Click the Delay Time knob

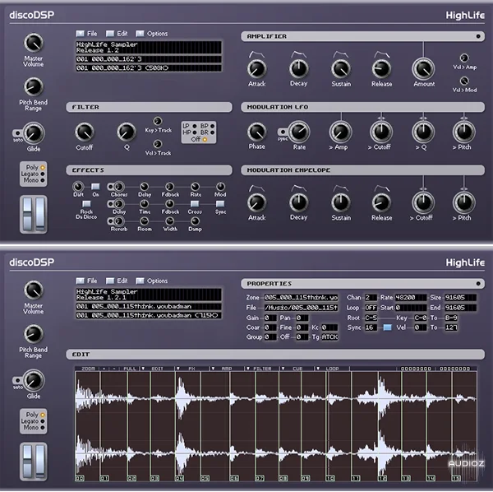(145, 204)
